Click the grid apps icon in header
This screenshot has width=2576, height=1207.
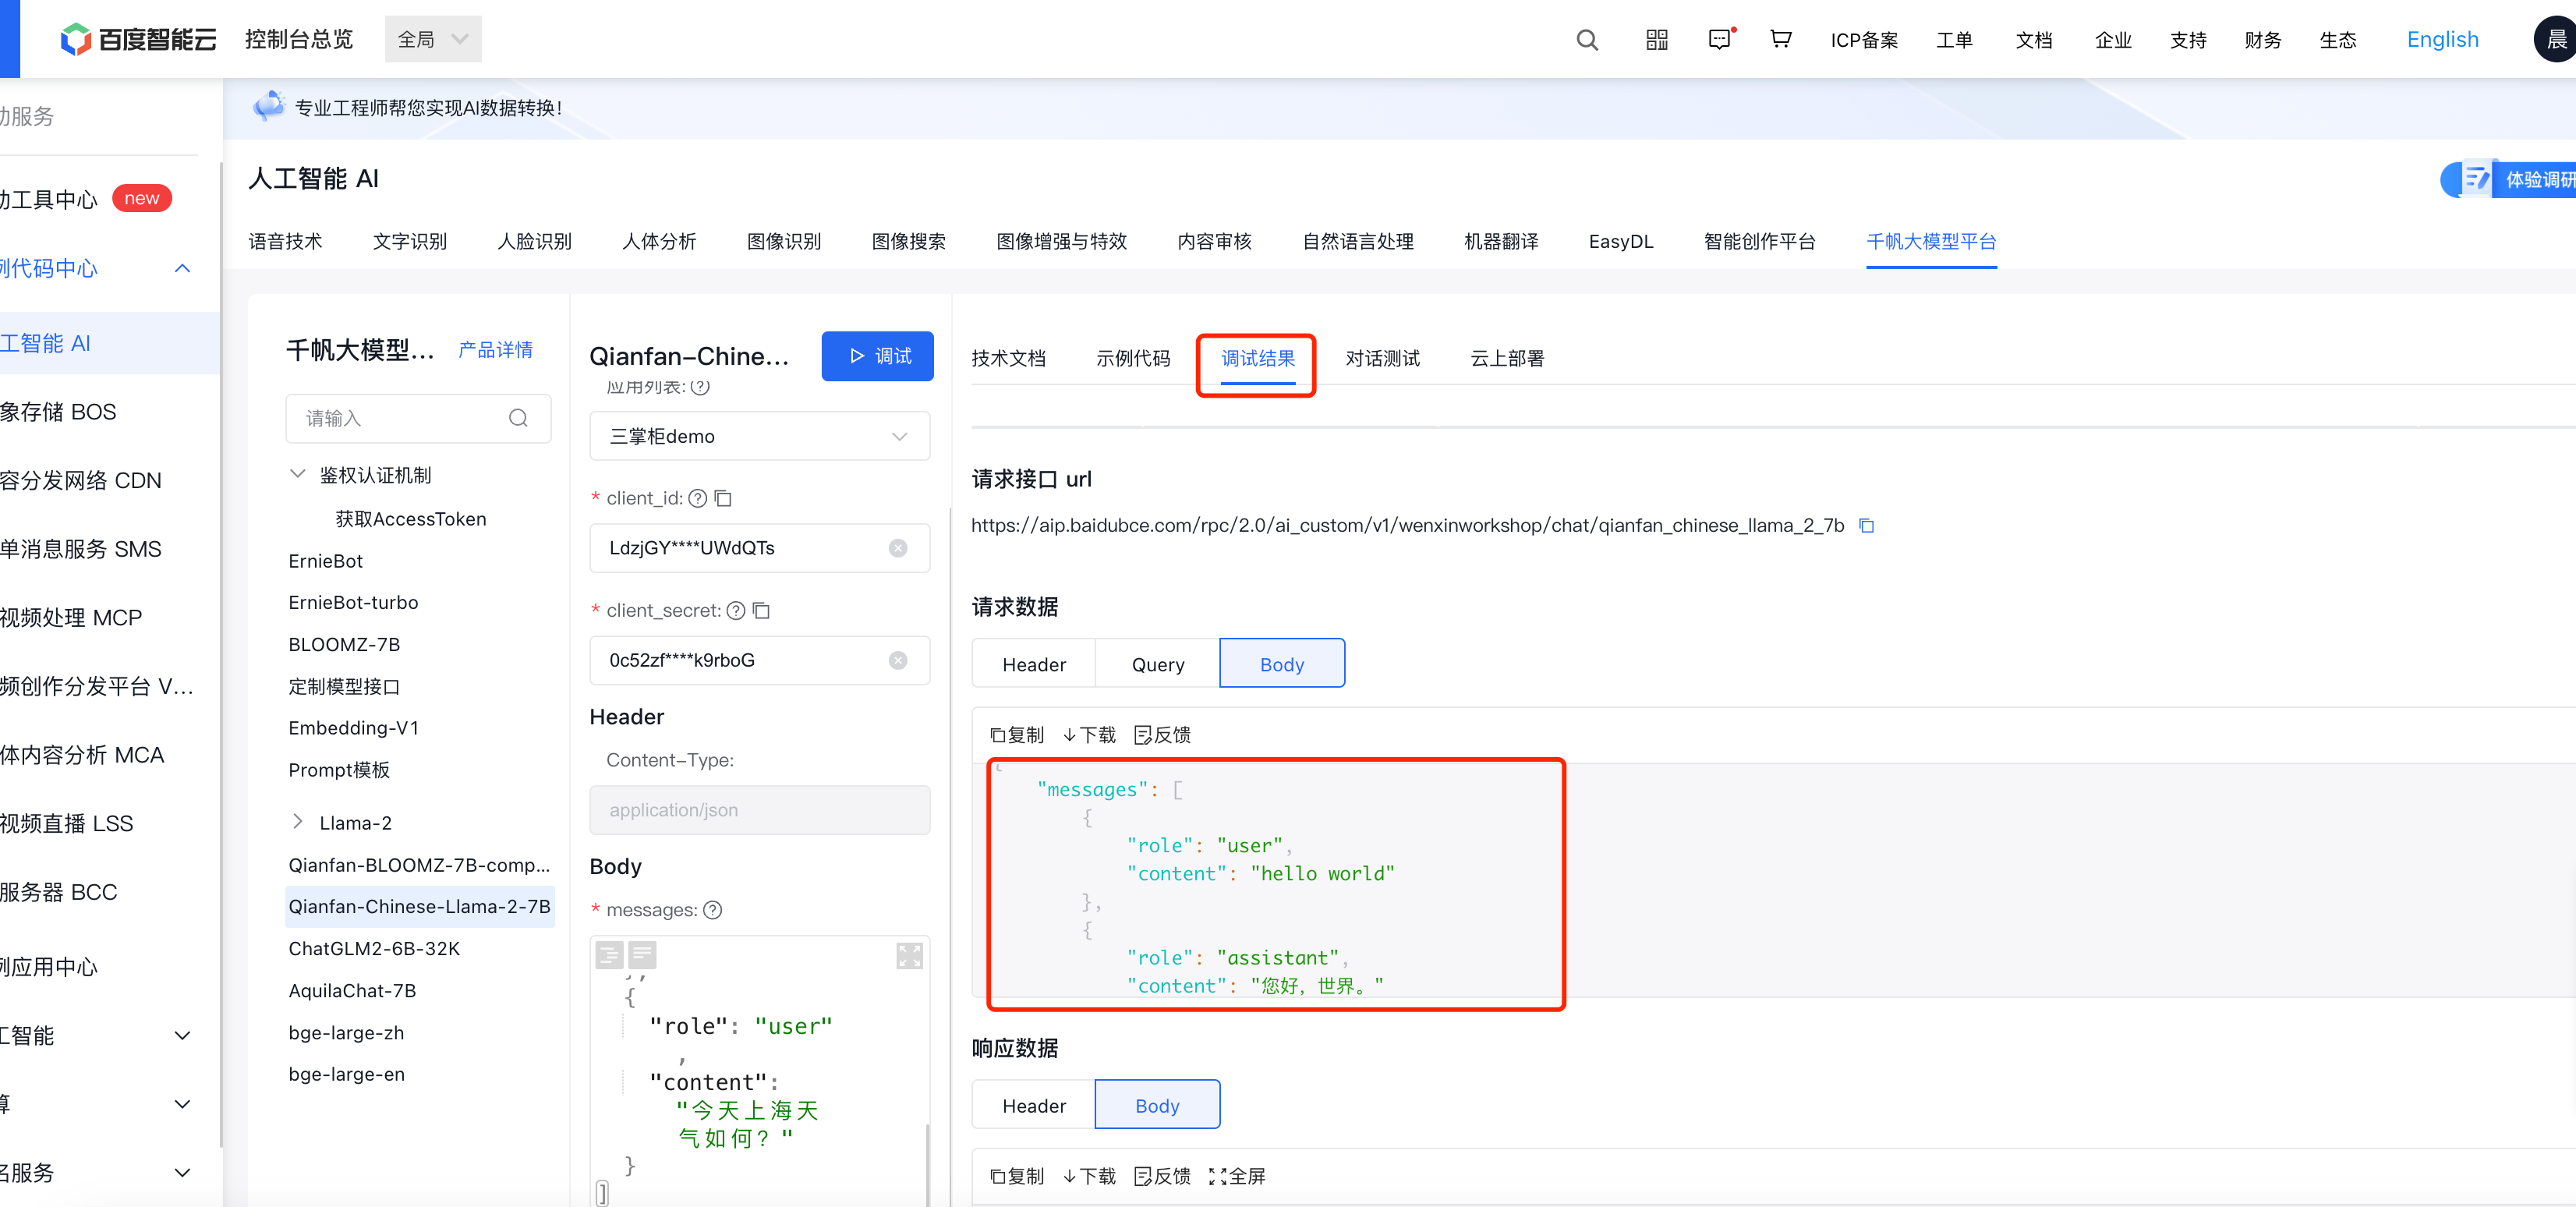[1656, 40]
